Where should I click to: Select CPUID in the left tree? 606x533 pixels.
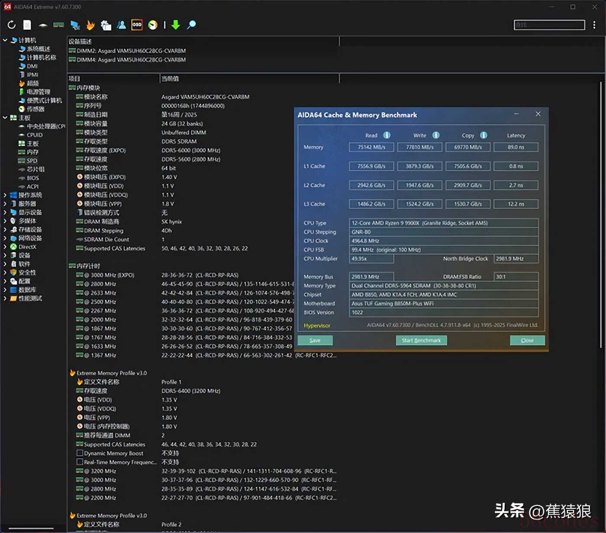click(x=34, y=135)
